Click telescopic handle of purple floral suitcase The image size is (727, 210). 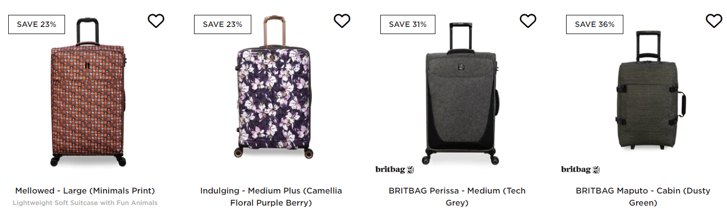click(x=274, y=31)
